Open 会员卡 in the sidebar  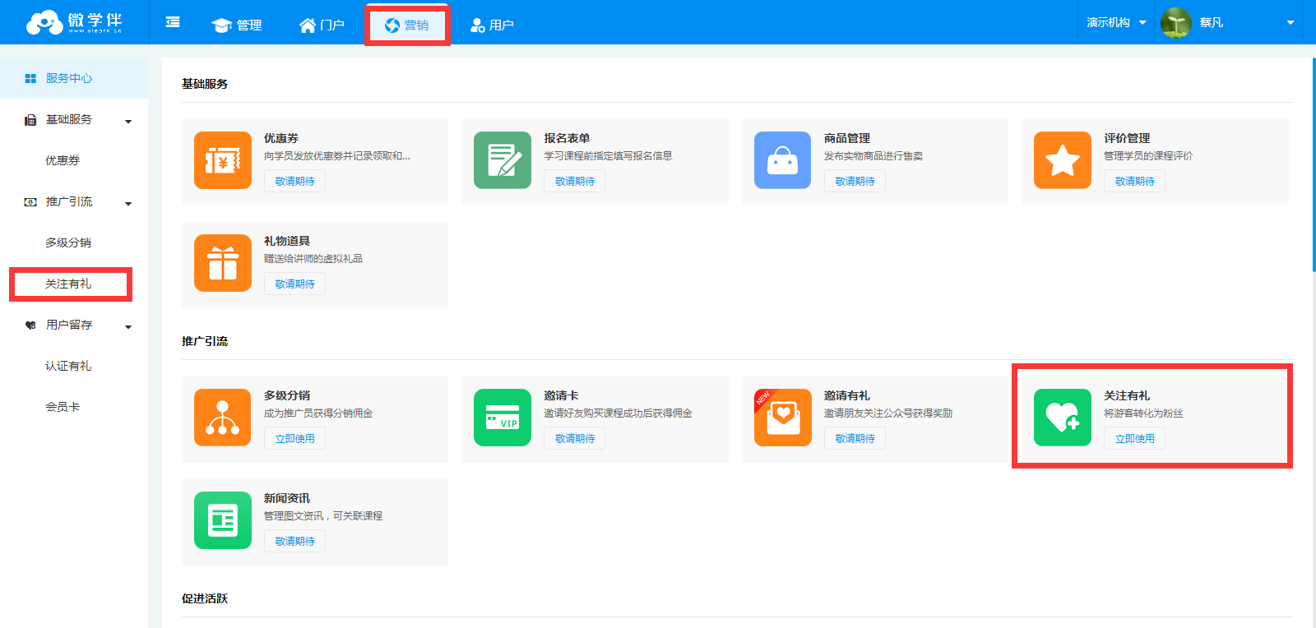point(63,407)
